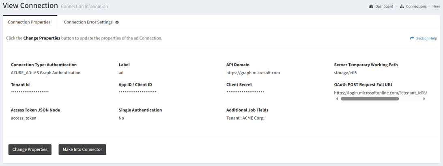Click the gear icon beside Connection Error Settings
Image resolution: width=443 pixels, height=166 pixels.
point(117,22)
